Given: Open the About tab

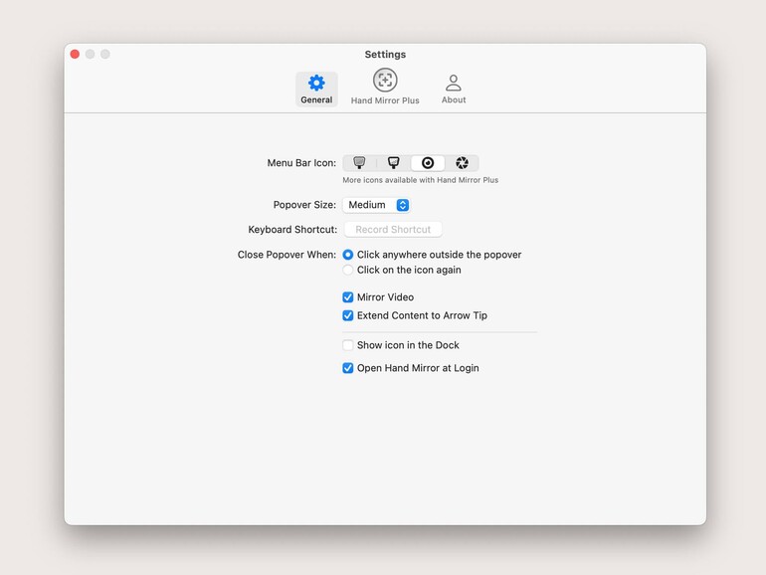Looking at the screenshot, I should (454, 90).
